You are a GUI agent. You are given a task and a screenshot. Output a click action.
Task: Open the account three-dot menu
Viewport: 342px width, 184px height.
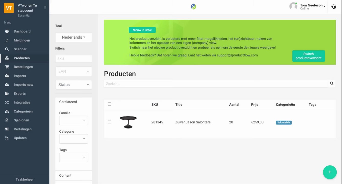point(45,8)
